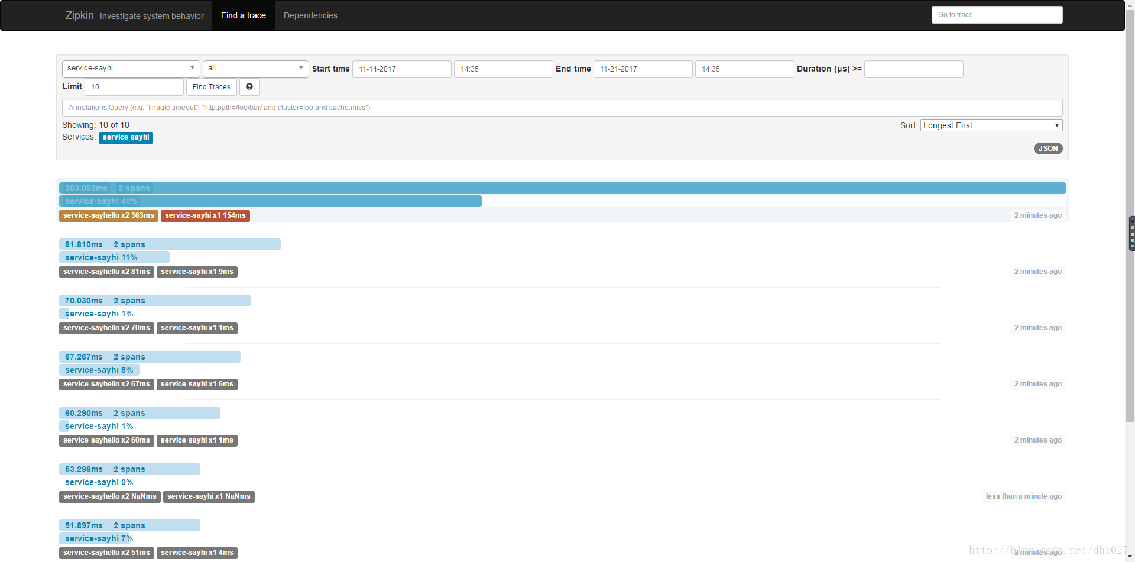Open the Sort Longest First dropdown
1135x562 pixels.
(x=991, y=125)
